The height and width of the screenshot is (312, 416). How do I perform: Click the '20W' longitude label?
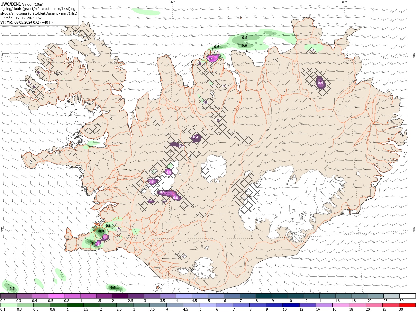[173, 2]
